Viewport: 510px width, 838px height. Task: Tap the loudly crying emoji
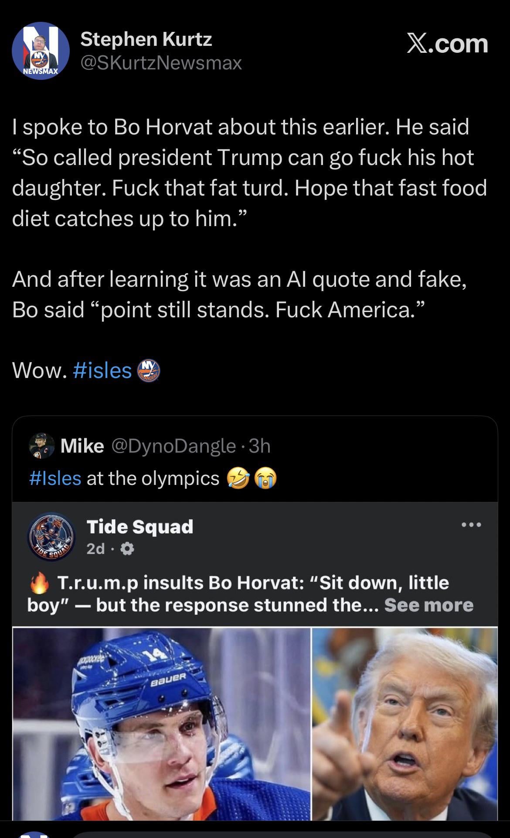[x=265, y=479]
